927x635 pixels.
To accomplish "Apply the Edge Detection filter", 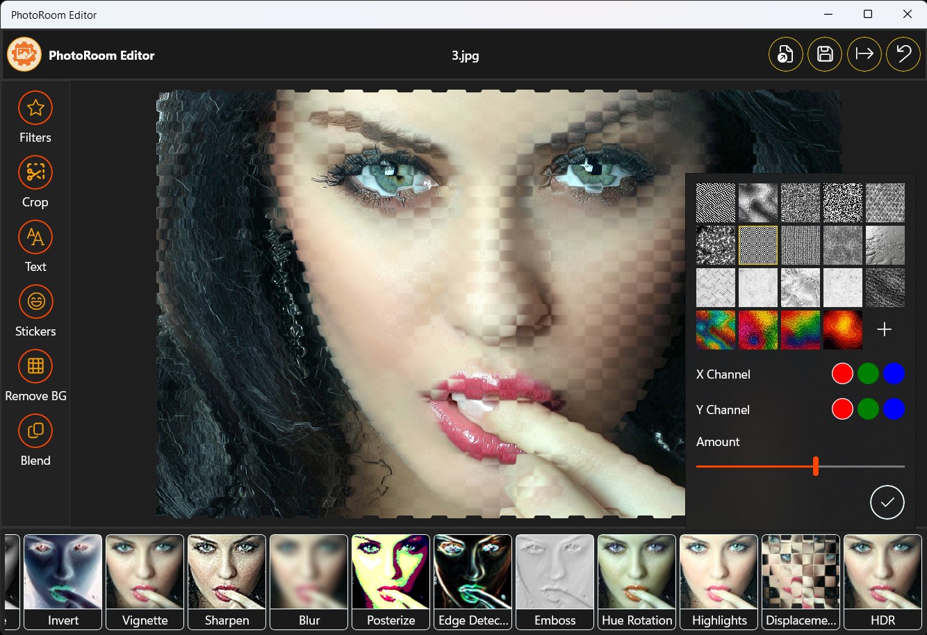I will point(473,582).
